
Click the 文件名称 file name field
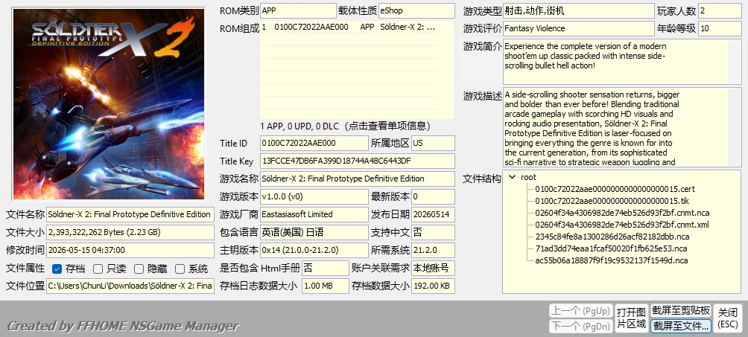tap(130, 214)
